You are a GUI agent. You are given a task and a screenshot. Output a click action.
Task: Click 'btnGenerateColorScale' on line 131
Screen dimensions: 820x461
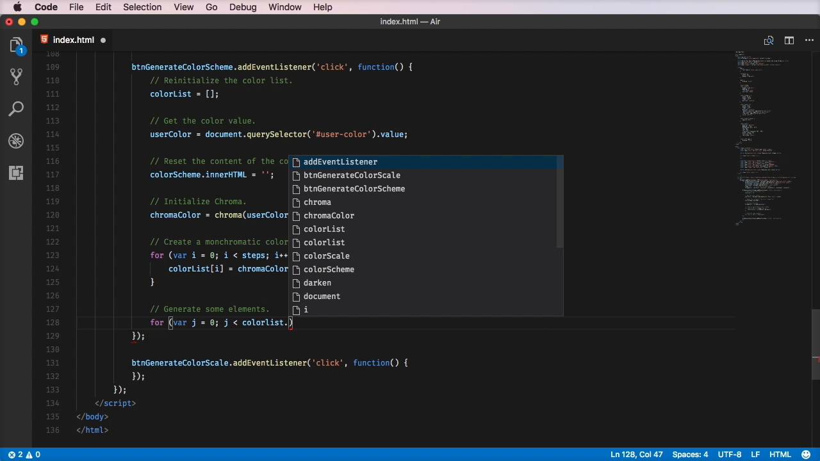[x=180, y=363]
